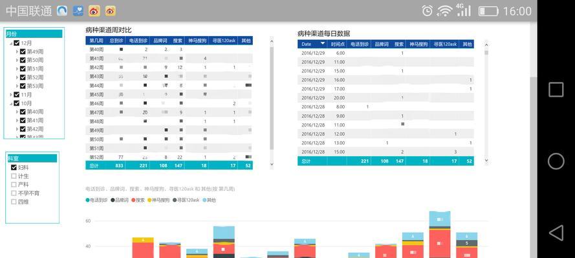
Task: Select the 第47周 row in weekly table
Action: point(169,112)
